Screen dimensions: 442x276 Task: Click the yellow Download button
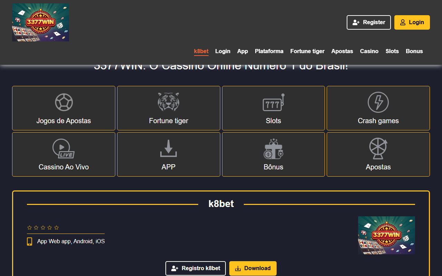[x=253, y=268]
